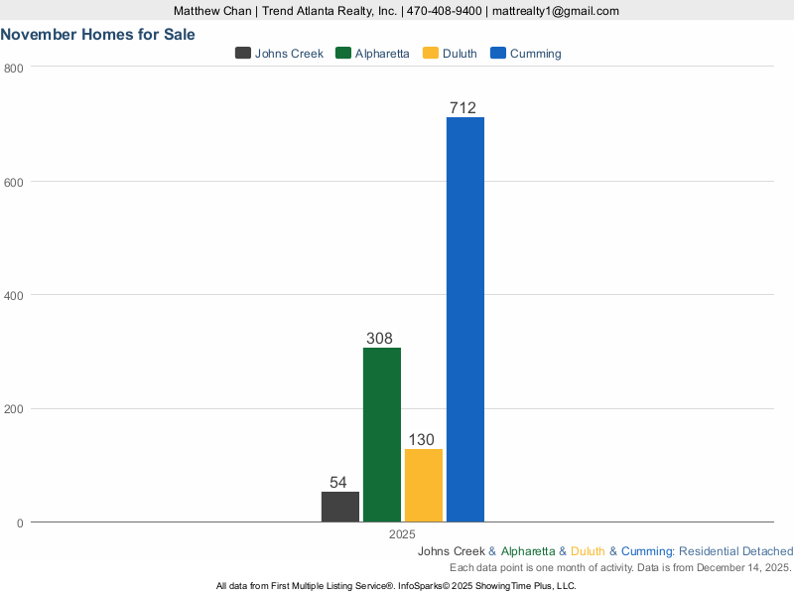This screenshot has width=794, height=596.
Task: Select the yellow Duluth bar
Action: click(424, 485)
